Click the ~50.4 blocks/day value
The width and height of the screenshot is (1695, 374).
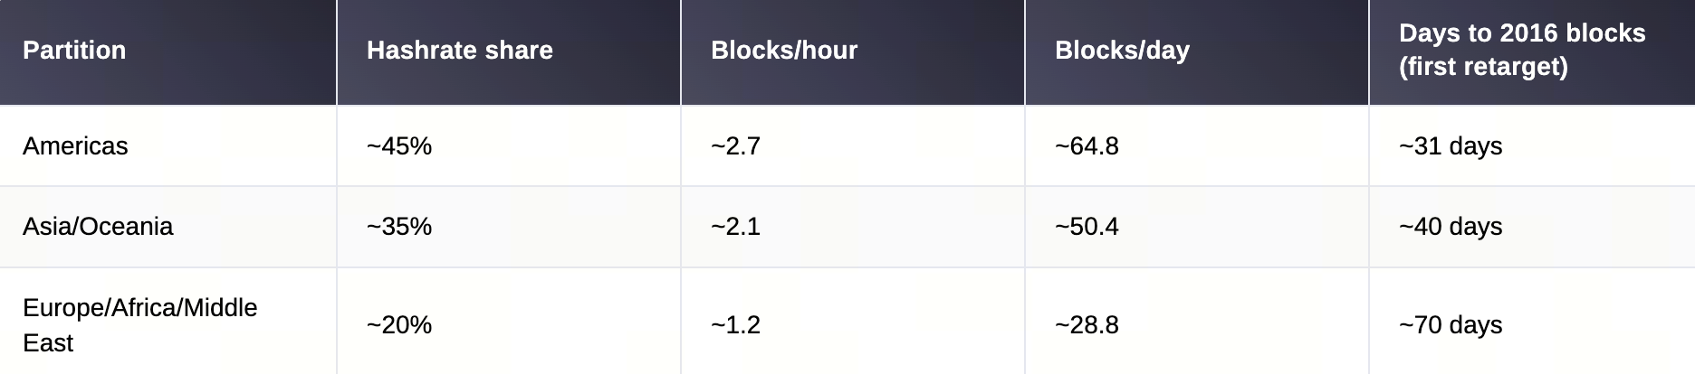[x=1087, y=227]
